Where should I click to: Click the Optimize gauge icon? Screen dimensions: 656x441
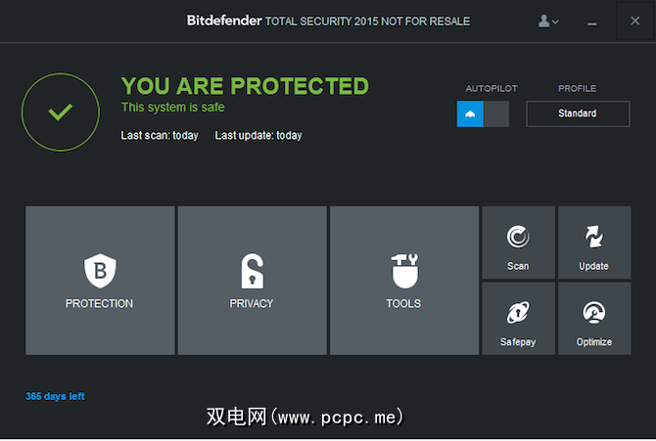pyautogui.click(x=593, y=313)
